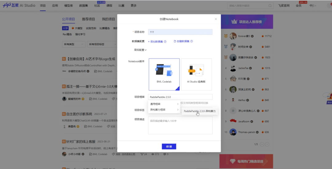The image size is (332, 169).
Task: Switch language via 中|En toggle
Action: 313,6
